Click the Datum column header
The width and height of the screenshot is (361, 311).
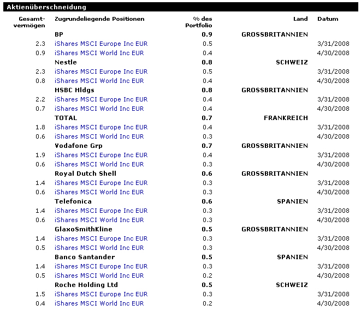point(328,19)
